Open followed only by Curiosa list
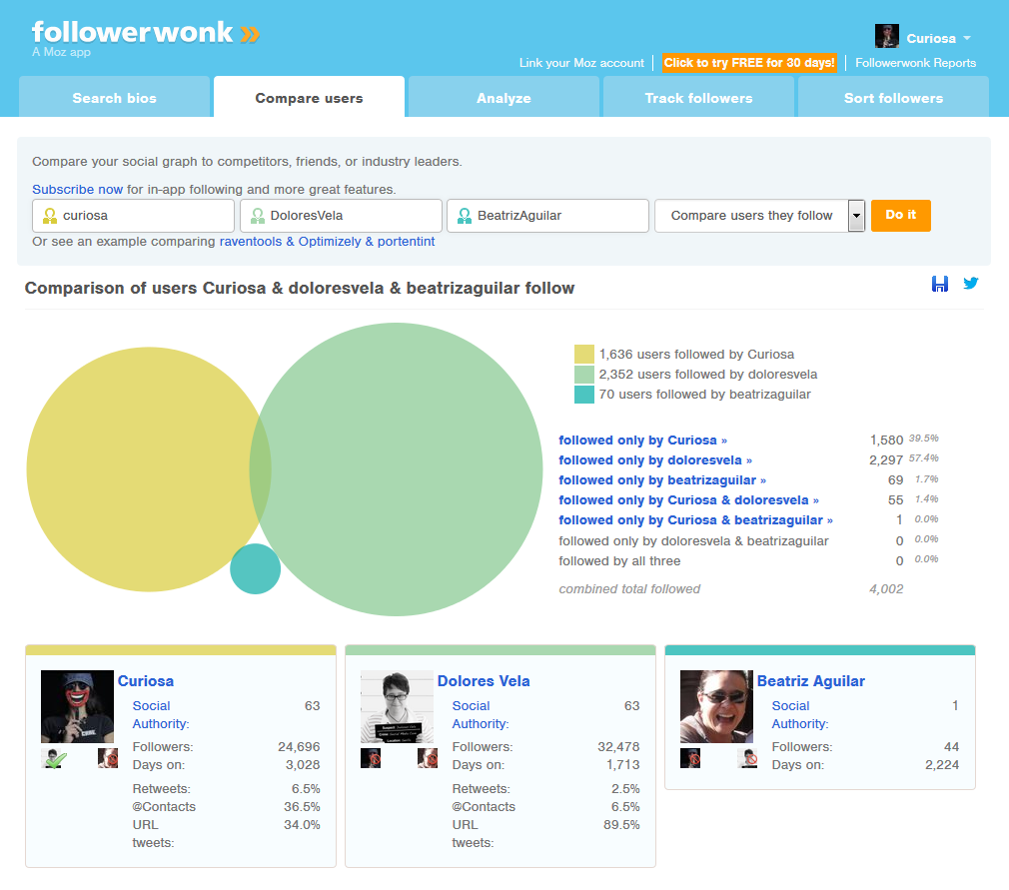1009x890 pixels. pyautogui.click(x=643, y=440)
